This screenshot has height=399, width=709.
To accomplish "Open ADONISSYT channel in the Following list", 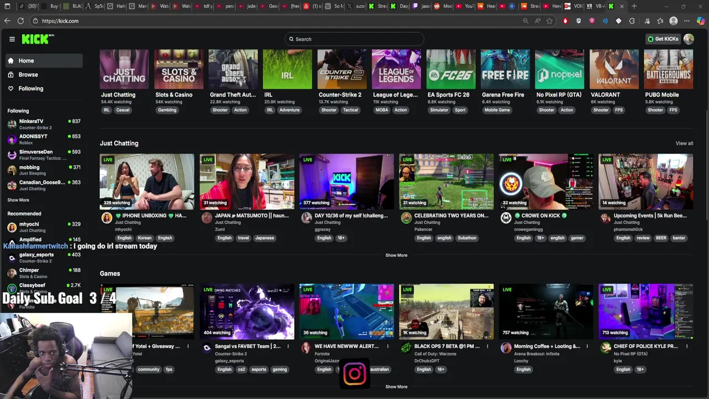I will coord(44,139).
